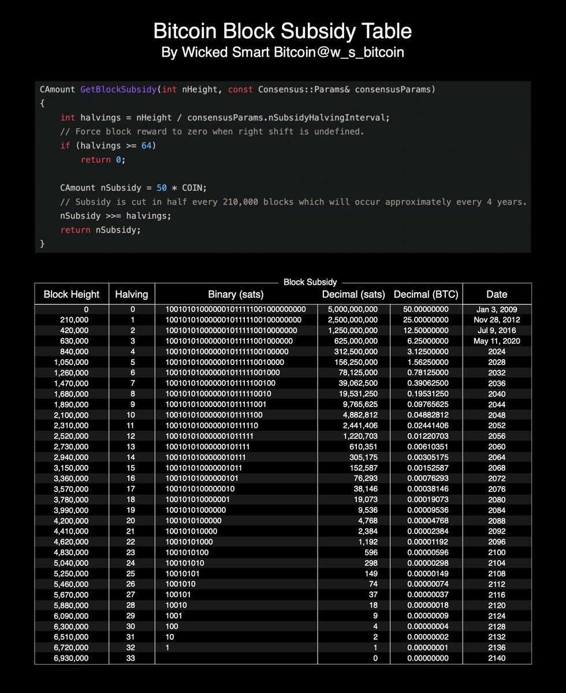566x693 pixels.
Task: Click binary value '100101010000' in halving 21 row
Action: [x=192, y=531]
